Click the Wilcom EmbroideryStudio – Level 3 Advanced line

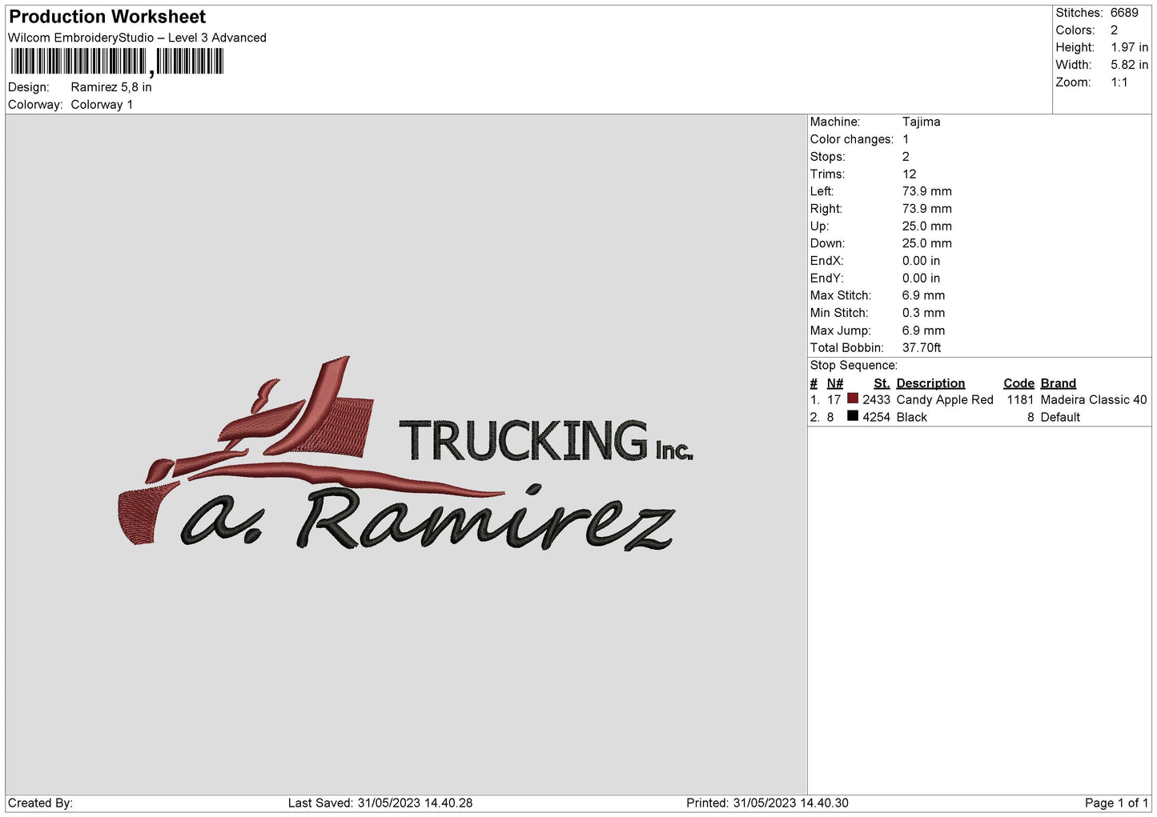pyautogui.click(x=137, y=38)
